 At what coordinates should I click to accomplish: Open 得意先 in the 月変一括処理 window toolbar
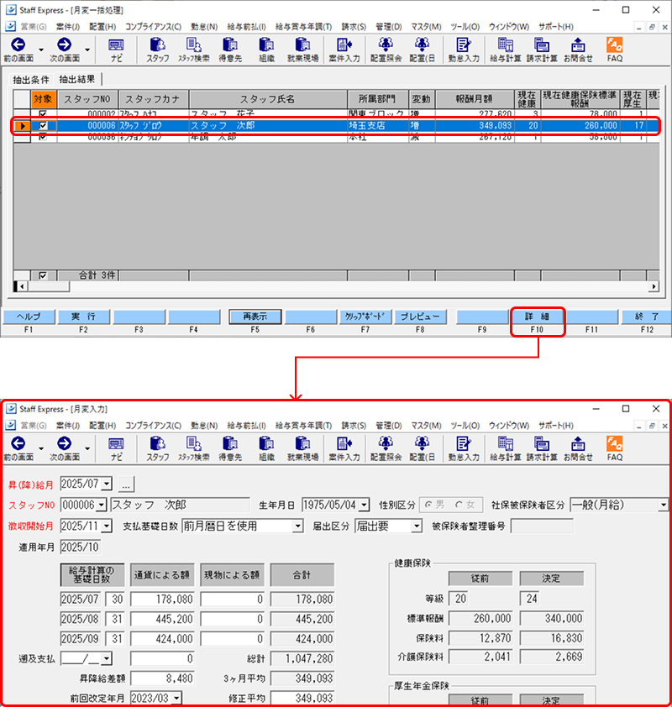(x=230, y=50)
